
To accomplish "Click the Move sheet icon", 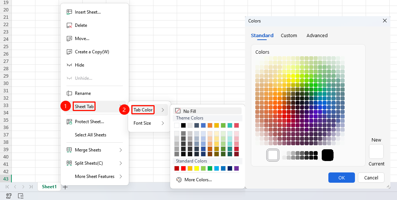I will [69, 39].
